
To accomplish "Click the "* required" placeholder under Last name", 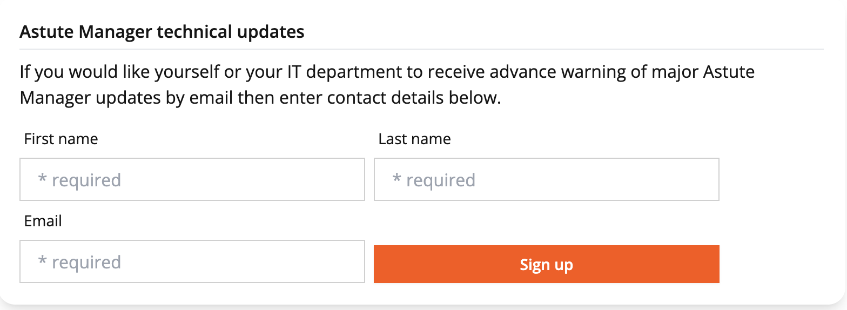I will 434,180.
